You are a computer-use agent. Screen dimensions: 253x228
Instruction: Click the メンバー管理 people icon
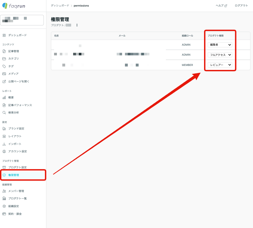(4, 191)
